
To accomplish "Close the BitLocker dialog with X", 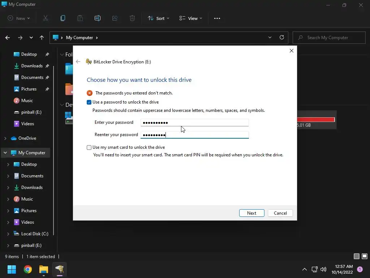I will [292, 51].
